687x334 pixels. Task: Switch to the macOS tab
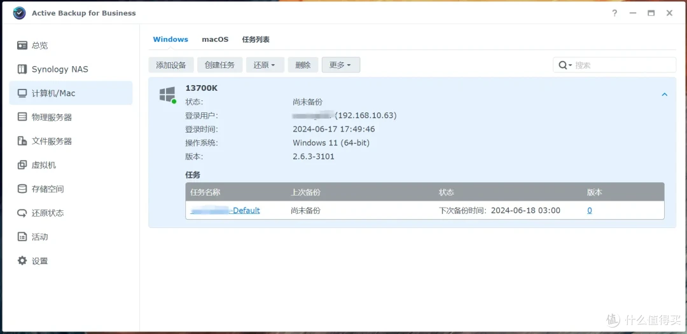coord(215,39)
